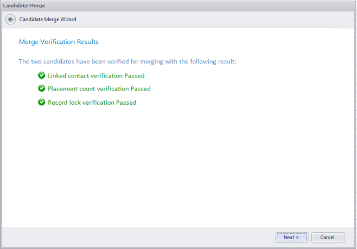The width and height of the screenshot is (357, 249).
Task: Click the word 'Passed' on Linked contact line
Action: [135, 76]
